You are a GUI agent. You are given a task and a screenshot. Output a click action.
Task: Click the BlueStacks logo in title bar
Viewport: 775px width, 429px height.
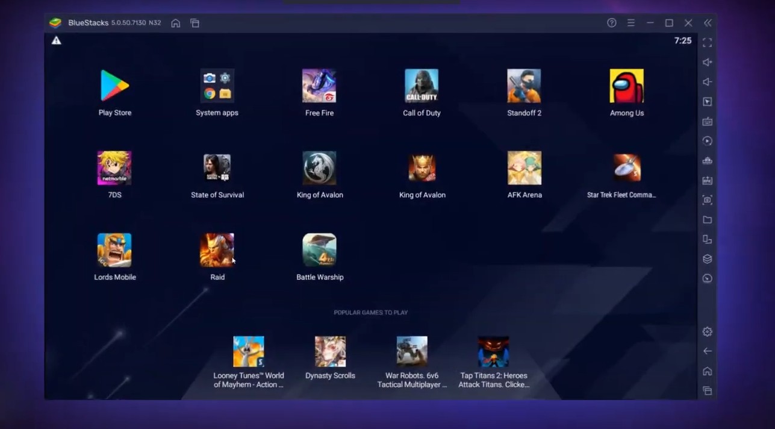pos(55,23)
